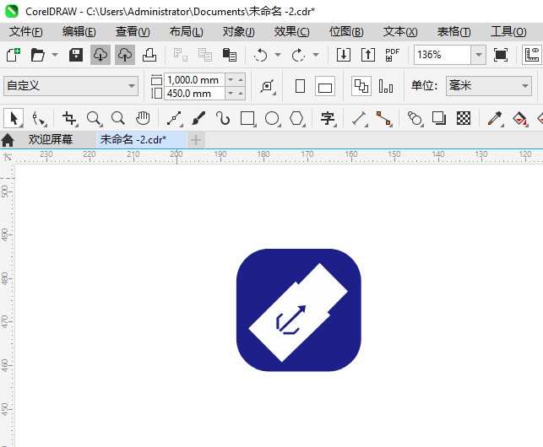Image resolution: width=543 pixels, height=447 pixels.
Task: Select the Interactive Fill bucket tool
Action: [520, 118]
